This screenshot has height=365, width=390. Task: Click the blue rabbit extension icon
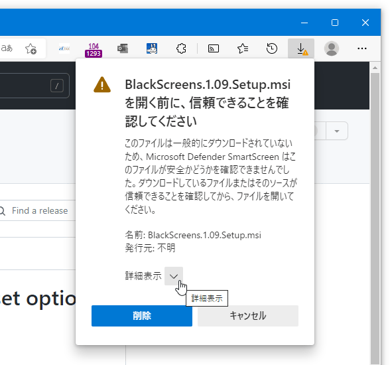[152, 48]
